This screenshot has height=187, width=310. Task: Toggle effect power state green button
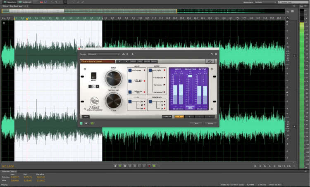click(x=81, y=123)
